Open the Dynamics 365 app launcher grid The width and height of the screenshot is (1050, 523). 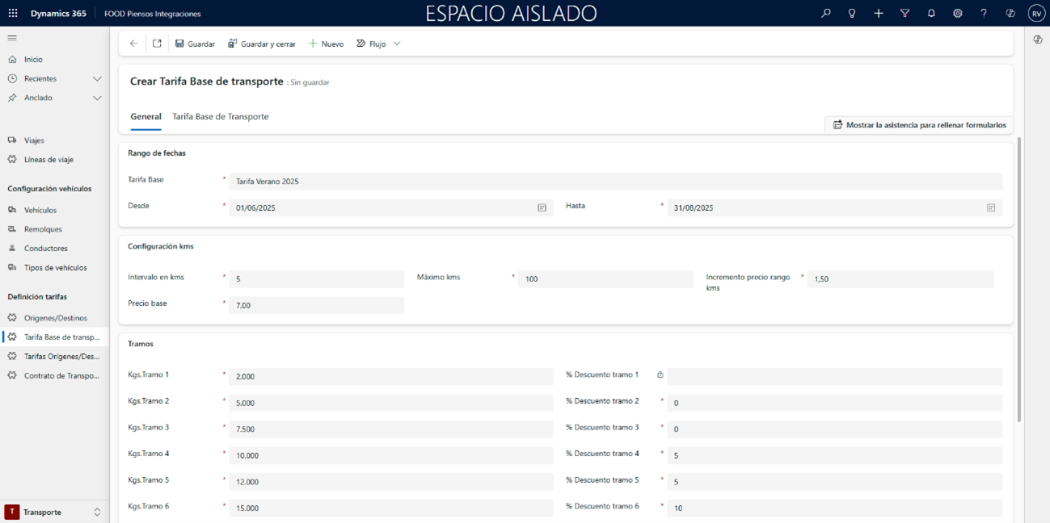click(13, 14)
